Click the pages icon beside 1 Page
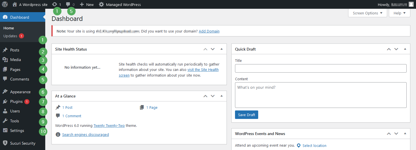 [142, 107]
